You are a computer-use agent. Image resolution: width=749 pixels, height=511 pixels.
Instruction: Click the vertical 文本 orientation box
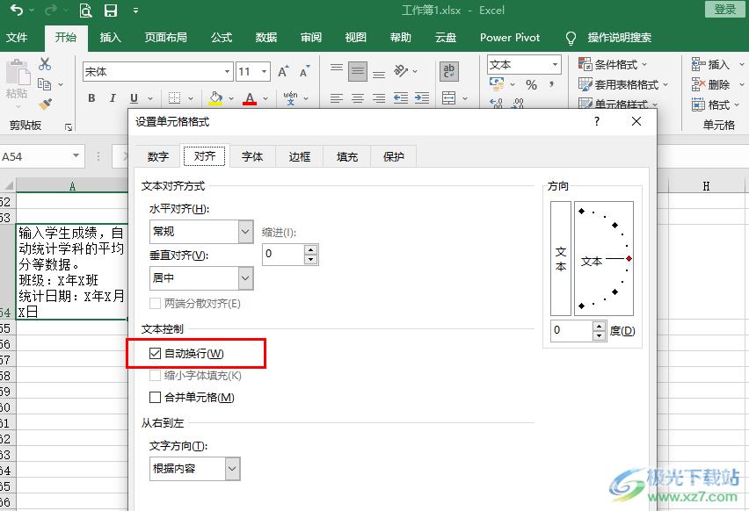(561, 258)
